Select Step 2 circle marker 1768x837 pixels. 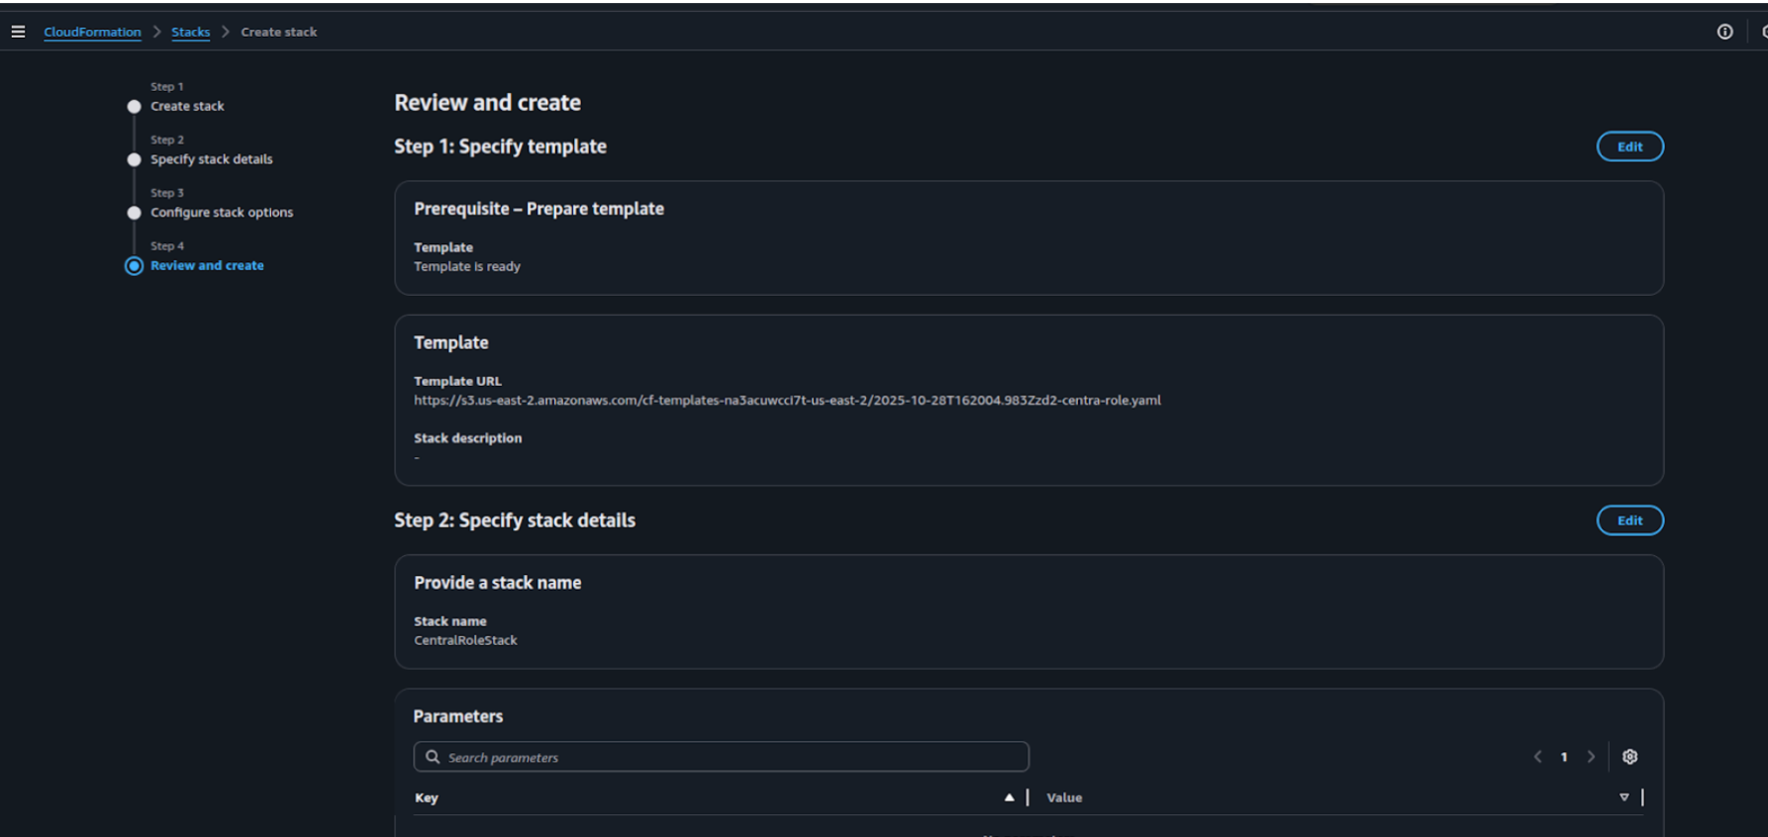(x=134, y=160)
